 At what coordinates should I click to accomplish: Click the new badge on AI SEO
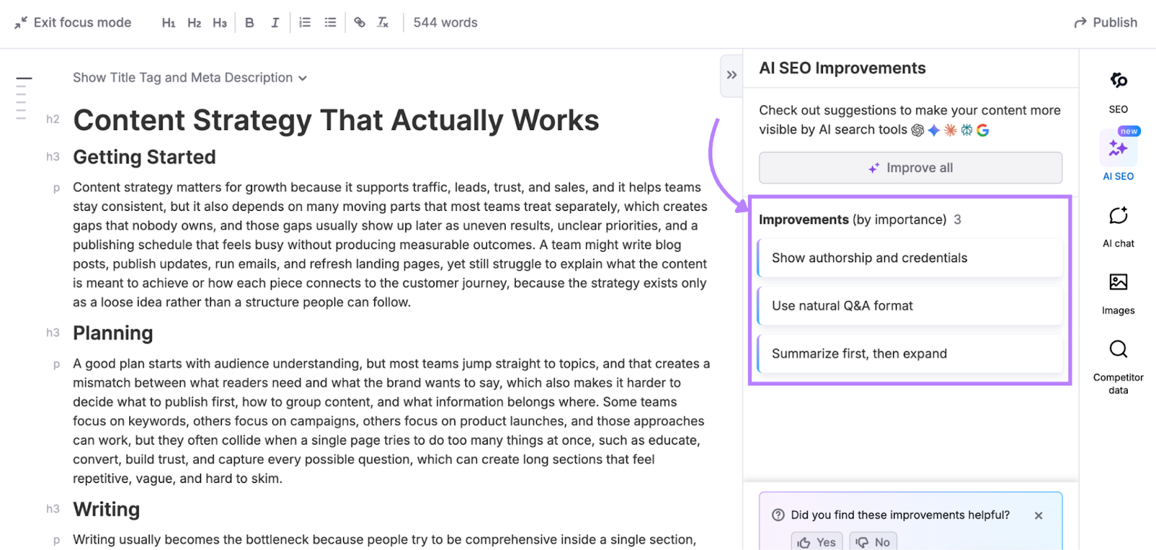1129,131
